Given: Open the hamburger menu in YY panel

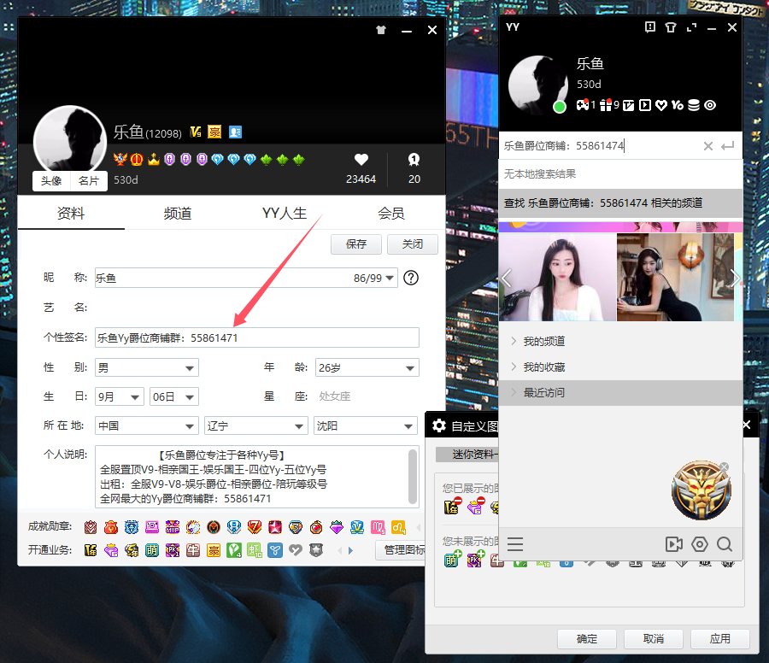Looking at the screenshot, I should pyautogui.click(x=515, y=544).
